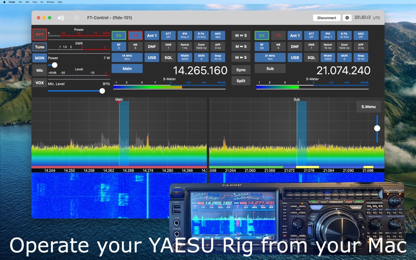This screenshot has height=260, width=416.
Task: Toggle TX on the Main VFO panel
Action: [x=135, y=35]
